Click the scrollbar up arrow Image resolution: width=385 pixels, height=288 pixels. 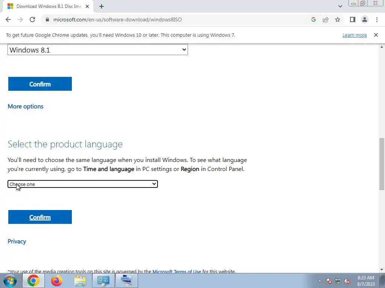[x=382, y=47]
